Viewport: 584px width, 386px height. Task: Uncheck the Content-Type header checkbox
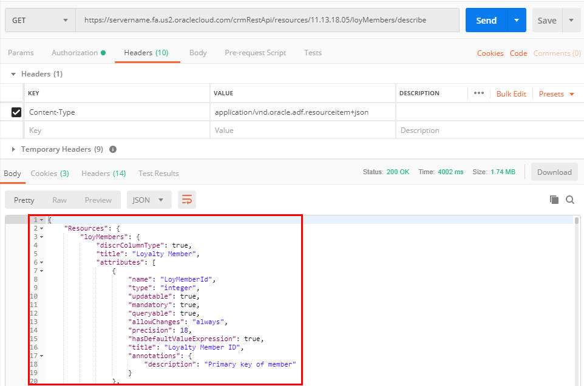16,112
